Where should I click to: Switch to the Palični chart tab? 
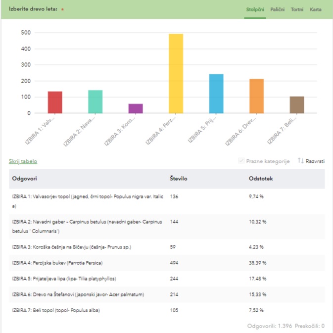tap(277, 9)
